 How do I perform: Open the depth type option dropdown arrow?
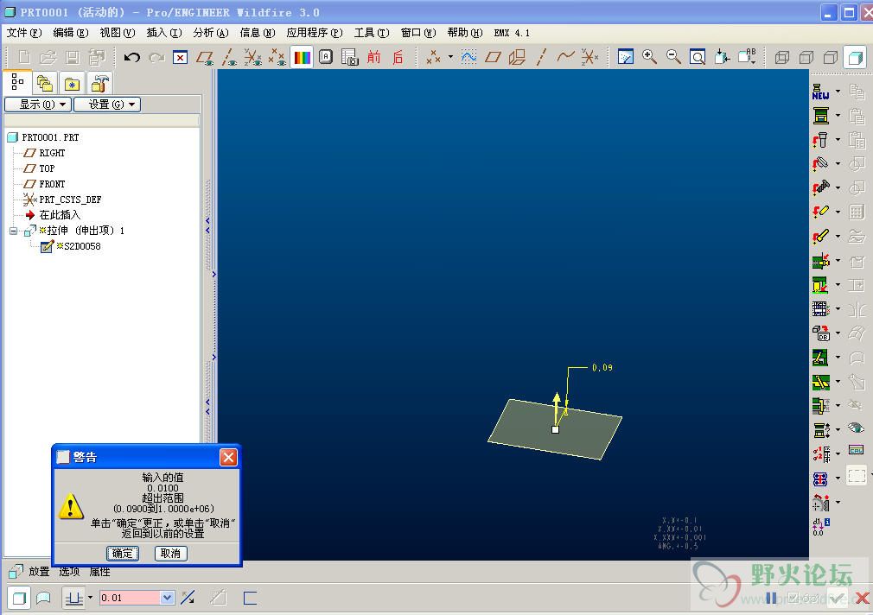[90, 598]
